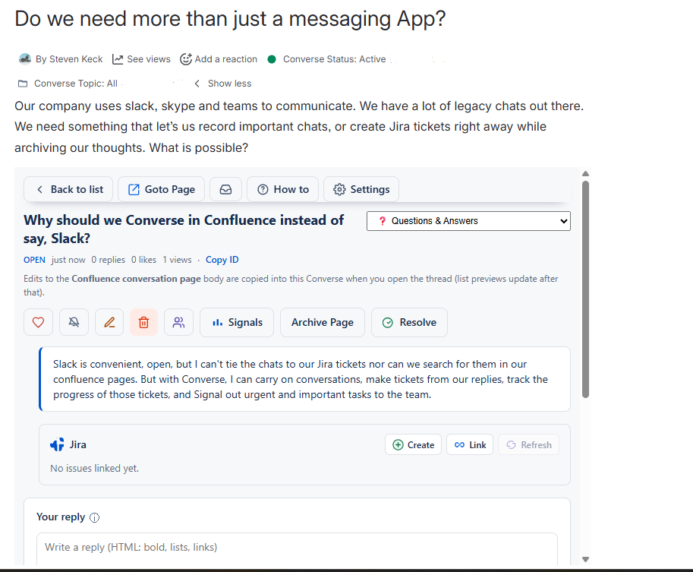Open Signals button
Image resolution: width=693 pixels, height=572 pixels.
(237, 323)
